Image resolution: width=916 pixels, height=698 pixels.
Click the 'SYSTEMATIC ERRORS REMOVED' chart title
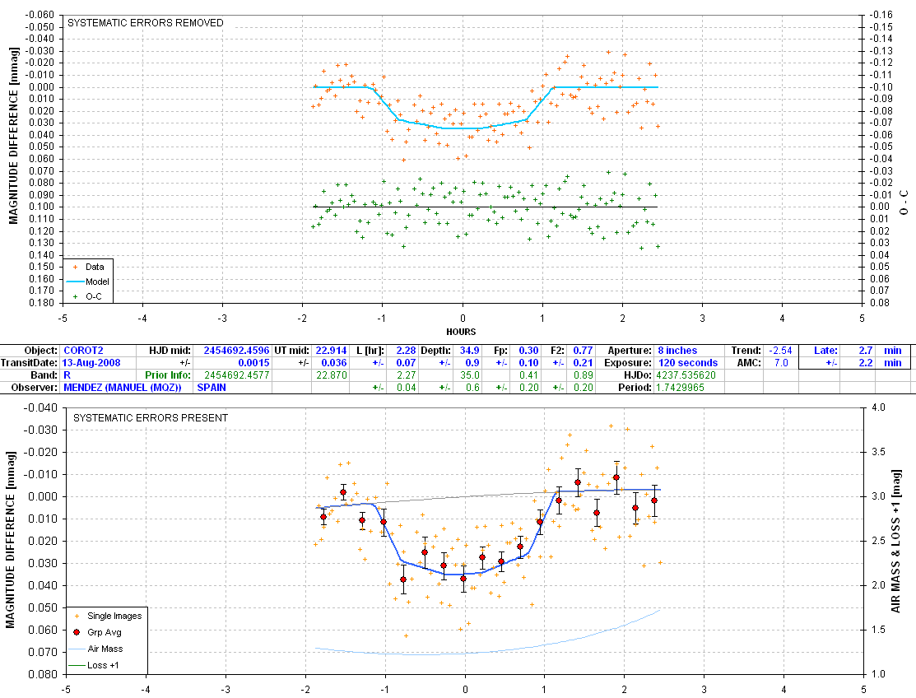point(146,23)
